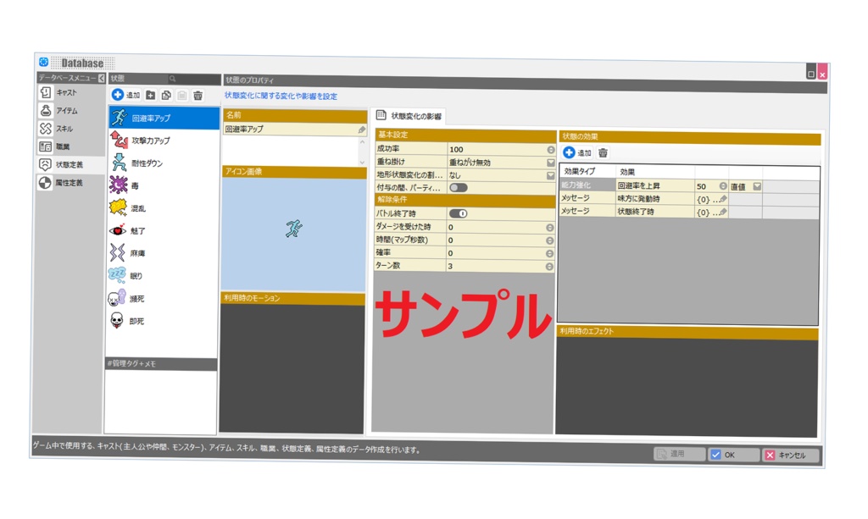Click the down arrow under the name field

(363, 162)
